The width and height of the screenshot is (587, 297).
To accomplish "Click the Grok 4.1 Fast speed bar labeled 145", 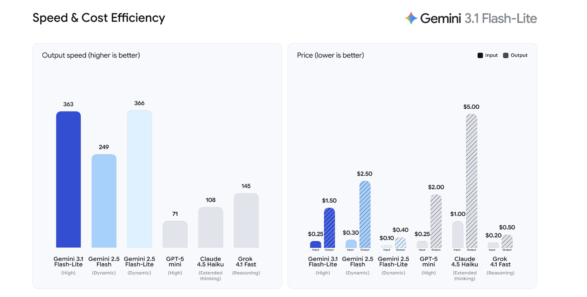I will coord(246,221).
